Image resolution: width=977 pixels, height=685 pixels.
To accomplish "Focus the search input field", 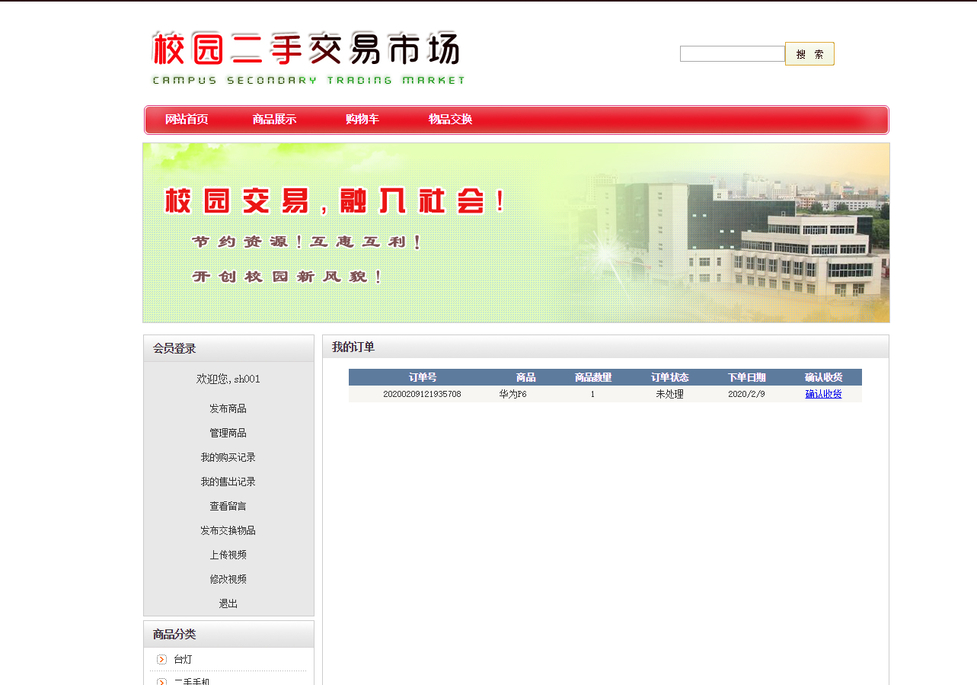I will [x=733, y=54].
